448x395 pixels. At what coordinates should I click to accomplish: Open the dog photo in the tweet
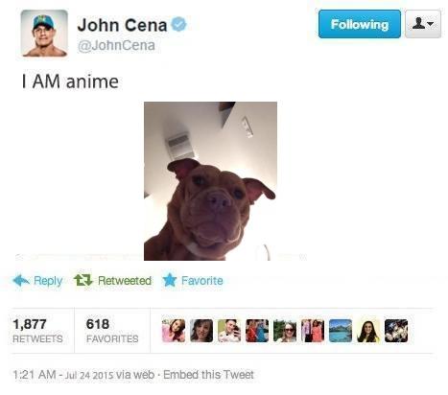point(210,181)
